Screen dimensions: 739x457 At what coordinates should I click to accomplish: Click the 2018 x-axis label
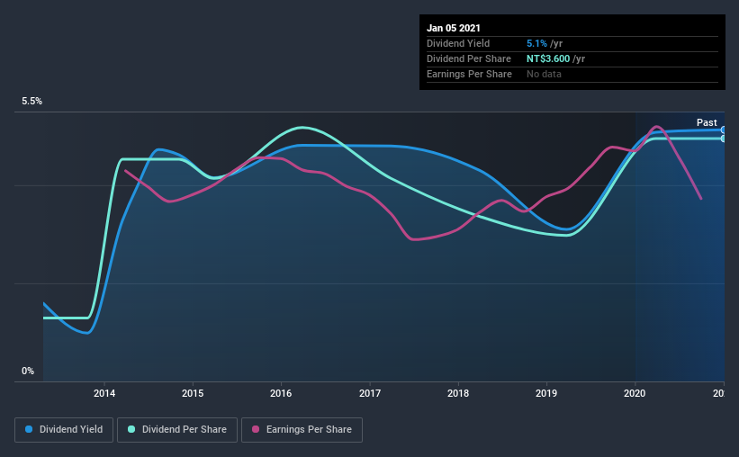click(x=458, y=393)
